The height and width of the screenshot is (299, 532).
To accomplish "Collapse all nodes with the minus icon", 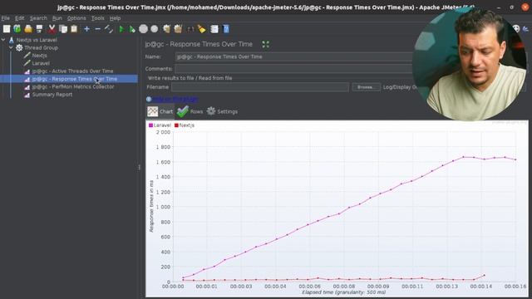I will (98, 29).
